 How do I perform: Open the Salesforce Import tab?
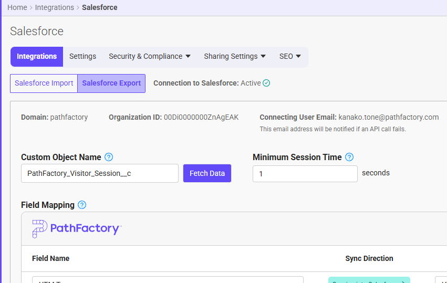[44, 83]
